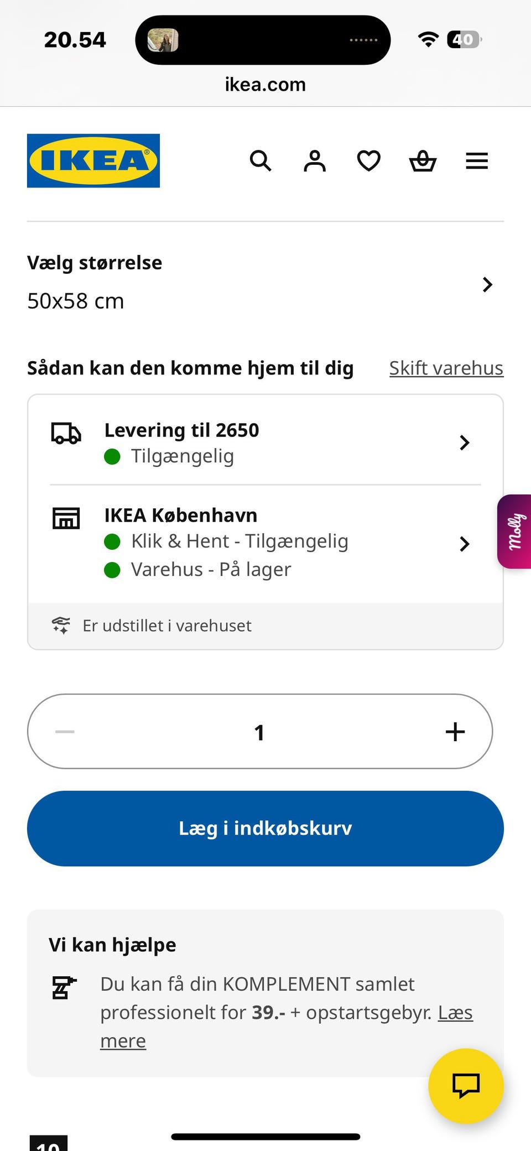Click the quantity number field
The height and width of the screenshot is (1151, 531).
click(x=259, y=732)
